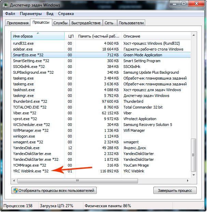Screen dimensions: 207x212
Task: Select wmagent.exe *32 process
Action: click(101, 142)
